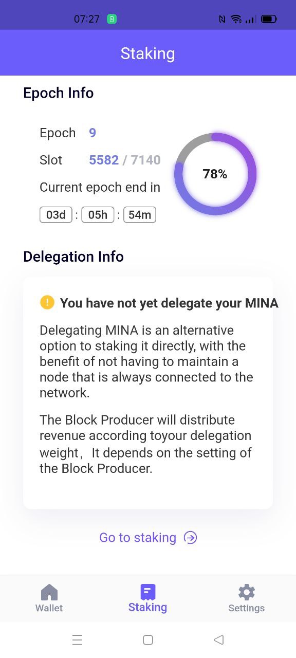Screen dimensions: 296x658
Task: Tap the yellow warning exclamation icon
Action: 47,302
